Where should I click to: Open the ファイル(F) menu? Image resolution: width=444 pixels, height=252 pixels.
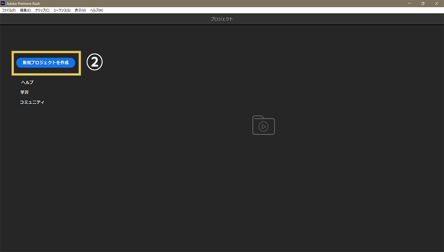tap(9, 10)
